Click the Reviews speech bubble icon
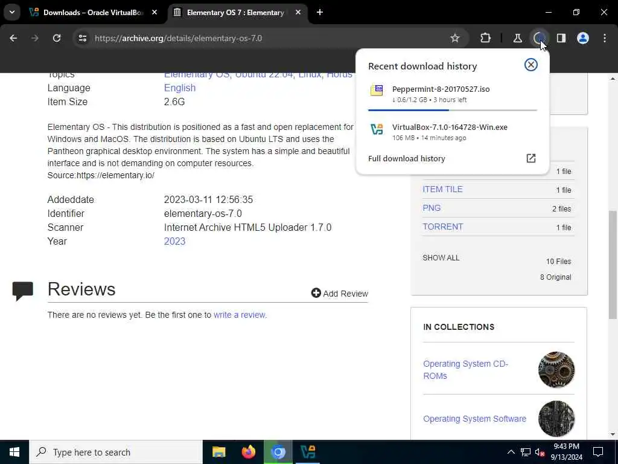This screenshot has height=464, width=618. click(x=22, y=291)
